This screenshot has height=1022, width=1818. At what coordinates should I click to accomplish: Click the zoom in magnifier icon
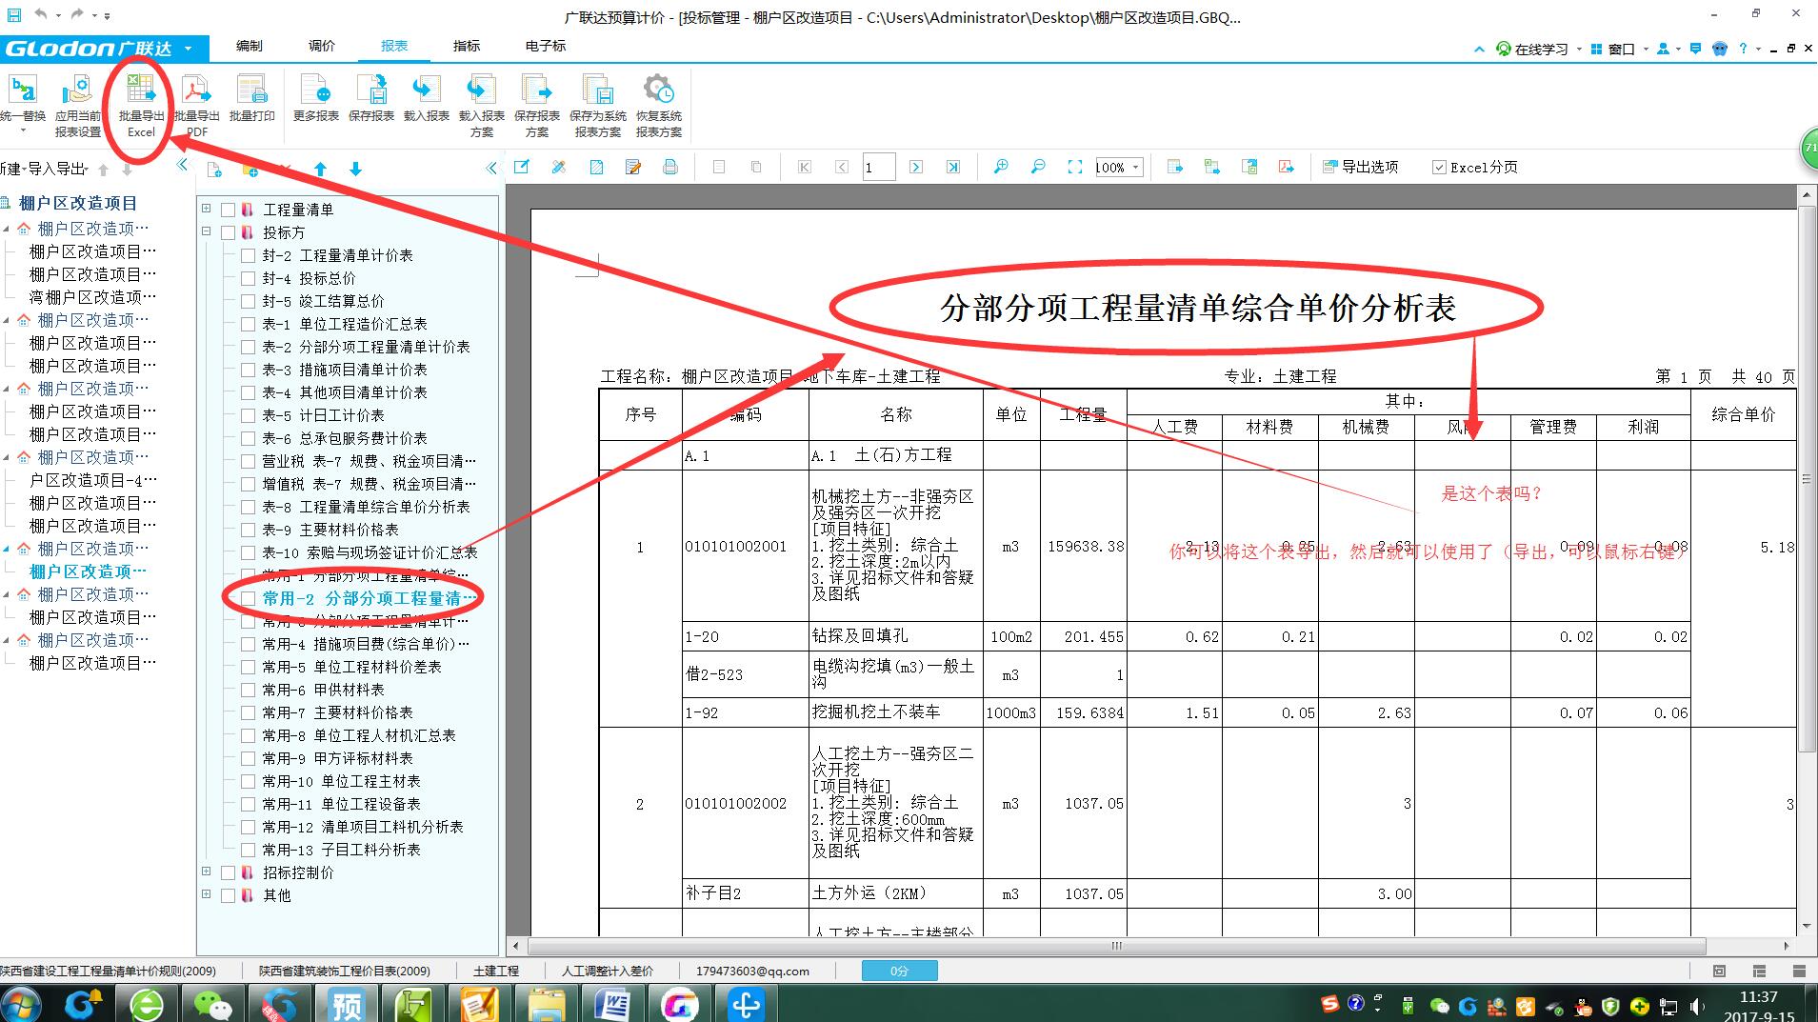point(1001,167)
